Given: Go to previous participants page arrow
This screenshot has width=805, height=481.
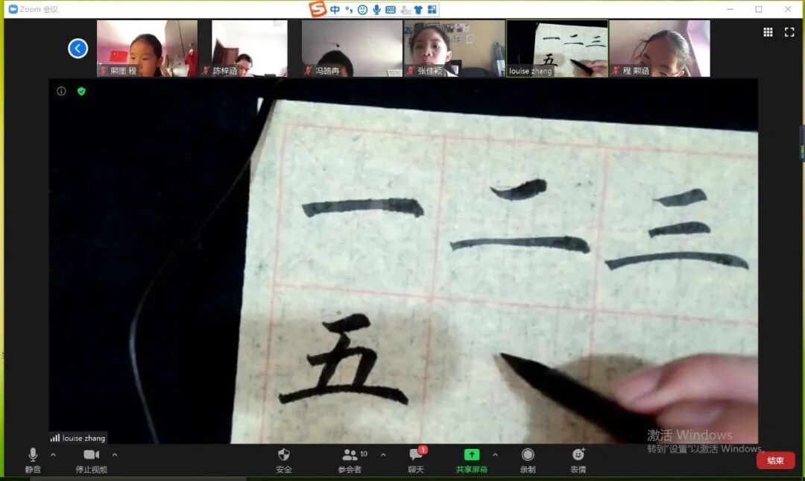Looking at the screenshot, I should tap(78, 48).
